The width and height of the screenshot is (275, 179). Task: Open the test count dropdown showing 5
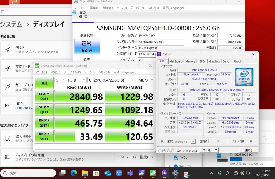pos(60,80)
